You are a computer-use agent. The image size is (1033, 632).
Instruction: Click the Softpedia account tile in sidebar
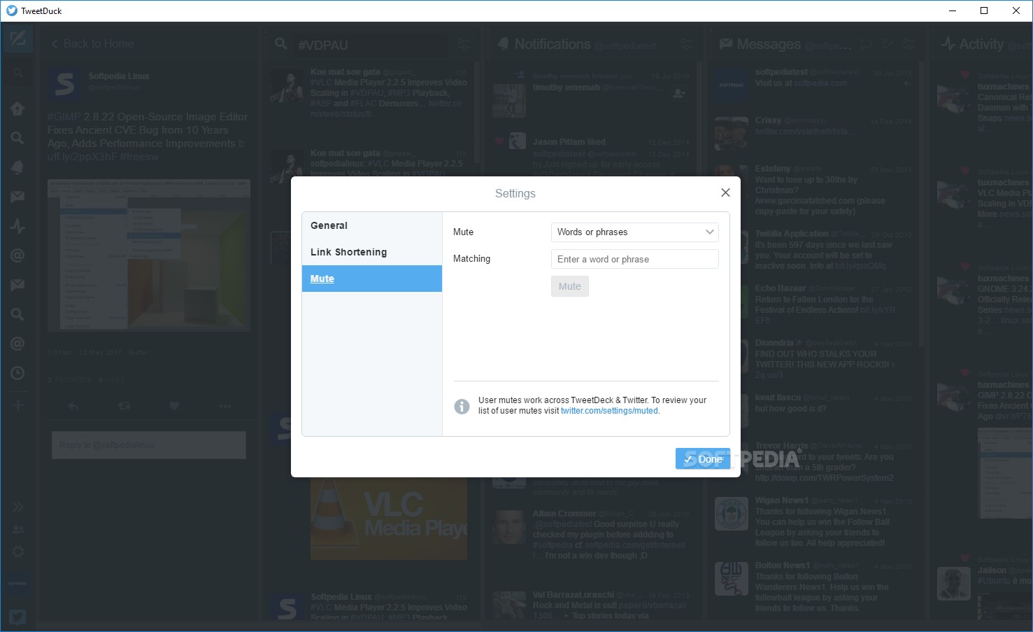pyautogui.click(x=17, y=583)
